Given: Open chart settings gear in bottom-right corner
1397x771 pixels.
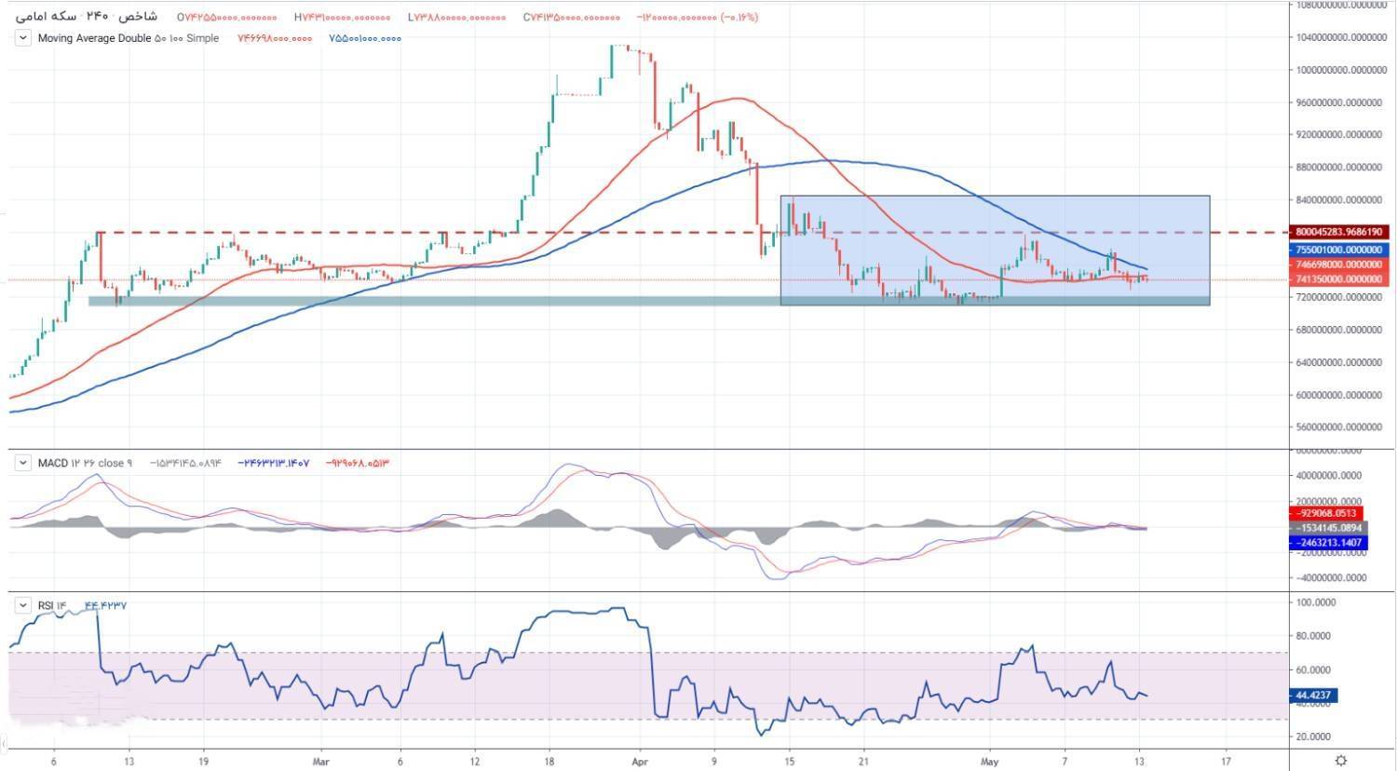Looking at the screenshot, I should click(1340, 761).
